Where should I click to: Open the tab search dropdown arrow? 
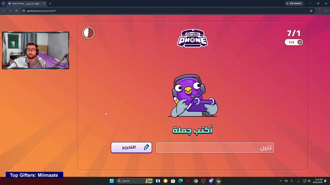click(3, 3)
